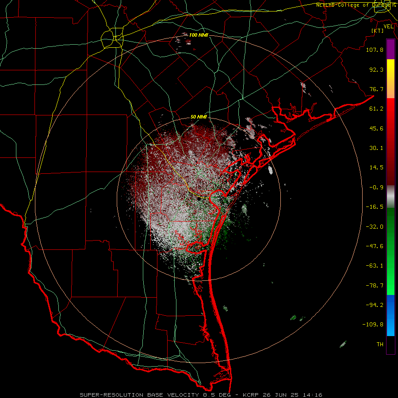Click the 92.3 value on the velocity scale
This screenshot has height=398, width=398.
click(376, 69)
